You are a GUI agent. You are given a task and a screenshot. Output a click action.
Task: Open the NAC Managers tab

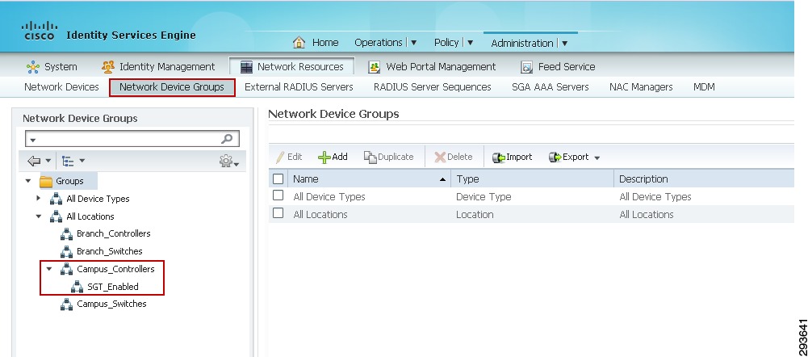coord(641,87)
